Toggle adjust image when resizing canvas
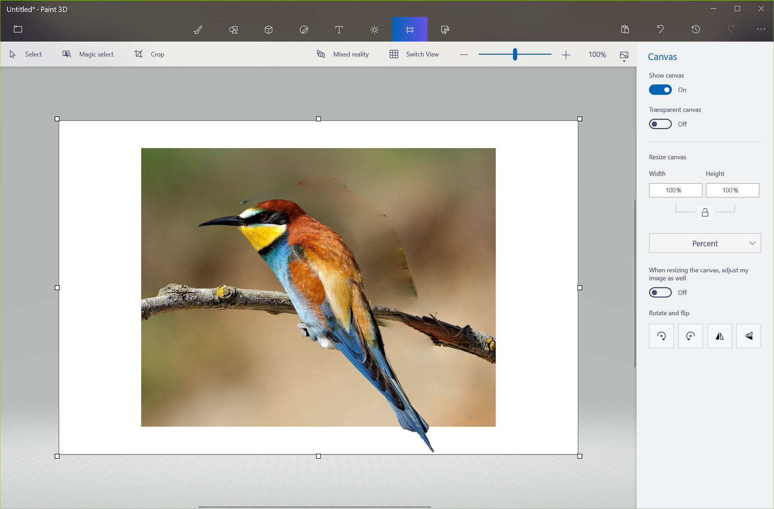This screenshot has width=774, height=509. pos(660,292)
